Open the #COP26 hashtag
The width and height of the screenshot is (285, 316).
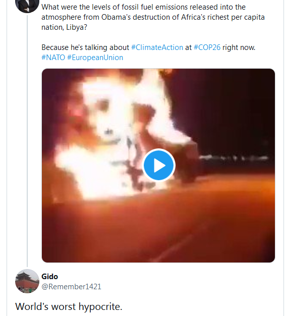(207, 47)
